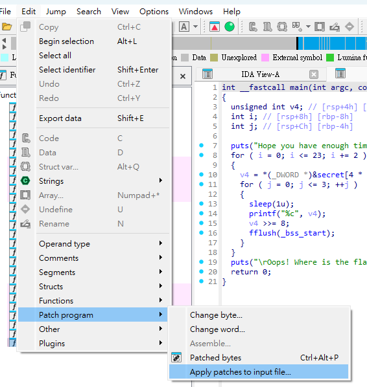
Task: Click the Struct var toolbar icon
Action: (282, 27)
